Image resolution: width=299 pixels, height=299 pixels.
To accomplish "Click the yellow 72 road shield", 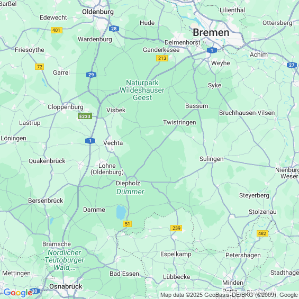I will pos(40,67).
